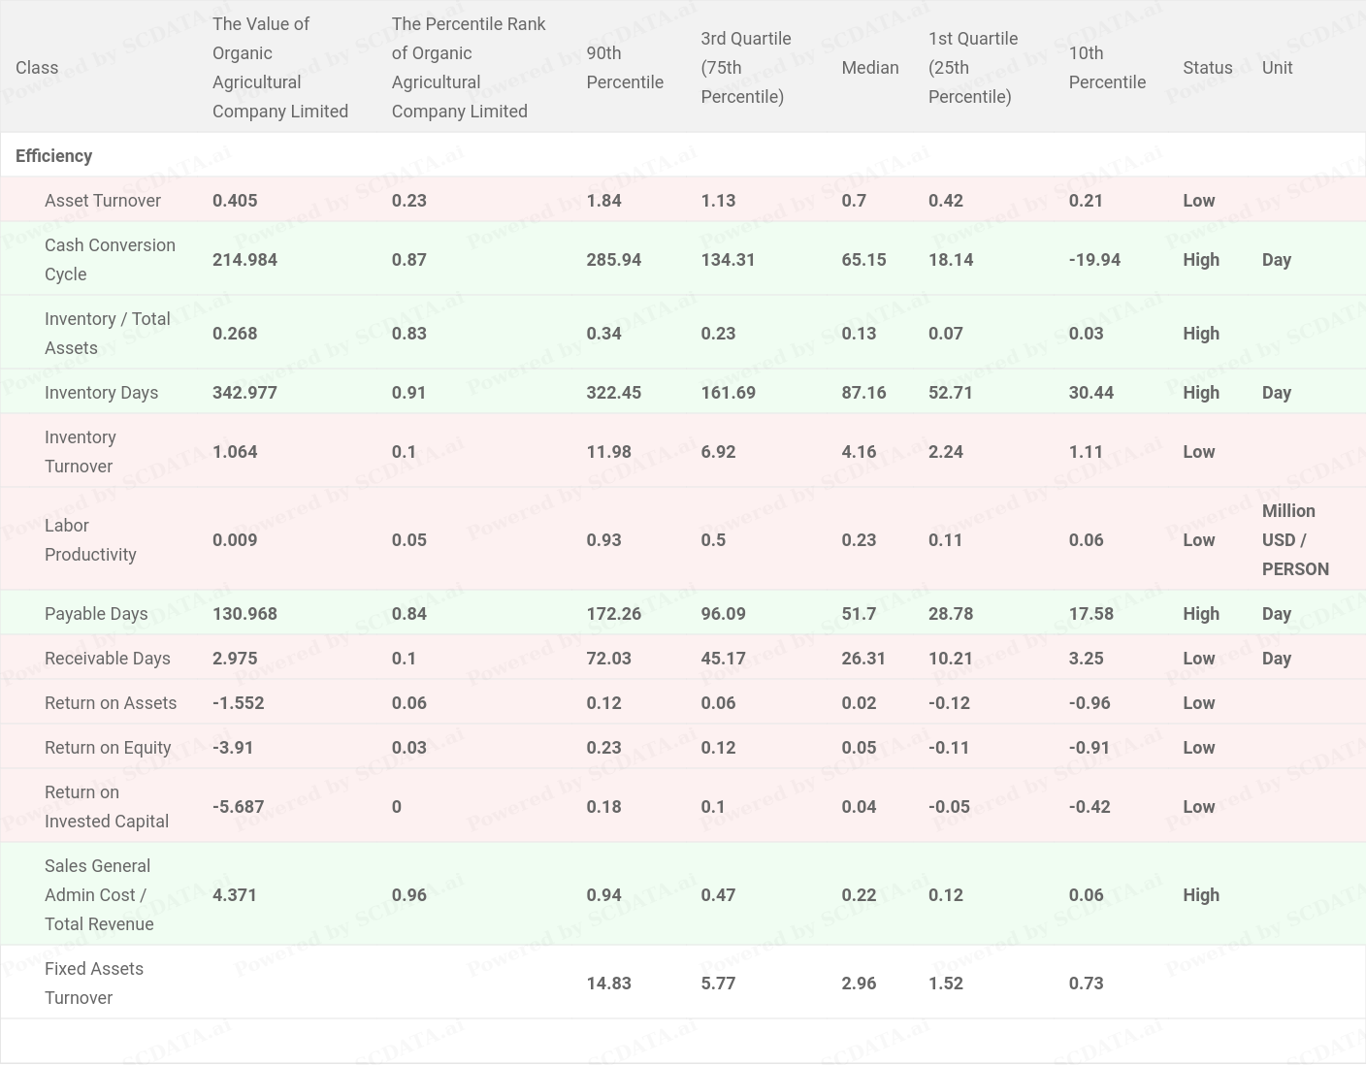Viewport: 1366px width, 1065px height.
Task: Click Return on Equity value -3.91
Action: (x=233, y=747)
